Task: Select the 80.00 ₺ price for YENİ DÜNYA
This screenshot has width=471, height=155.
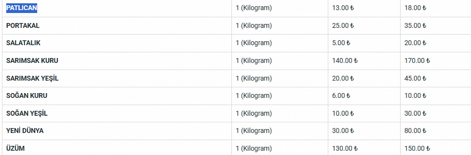Action: [x=415, y=131]
